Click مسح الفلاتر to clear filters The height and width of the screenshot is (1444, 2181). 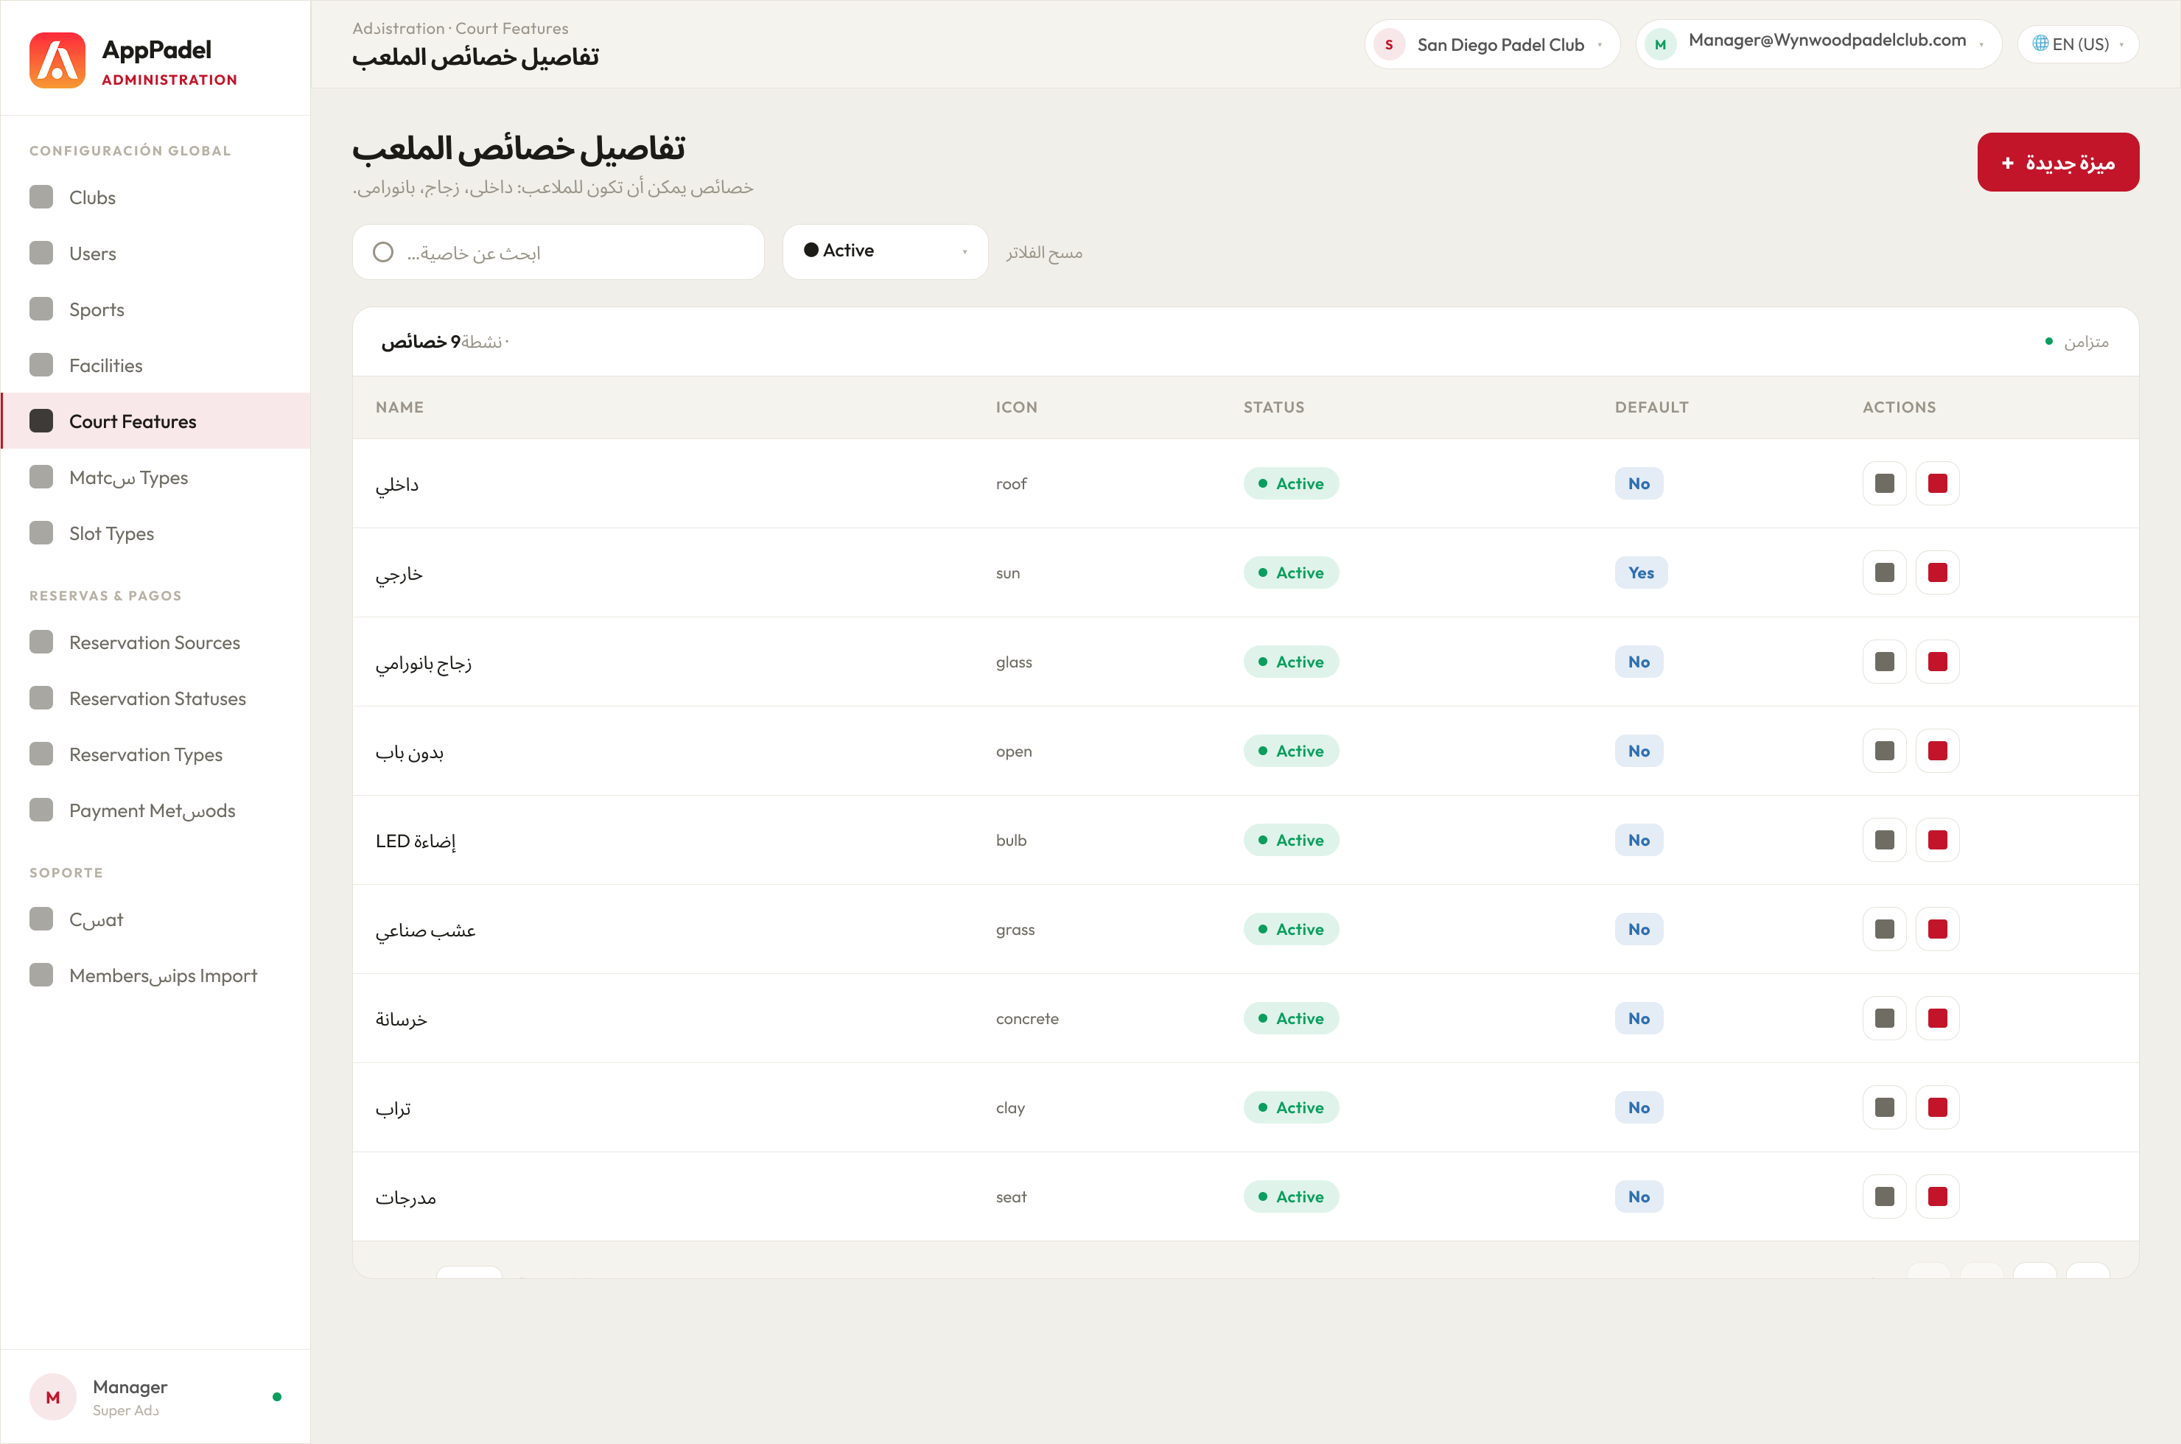(1045, 252)
